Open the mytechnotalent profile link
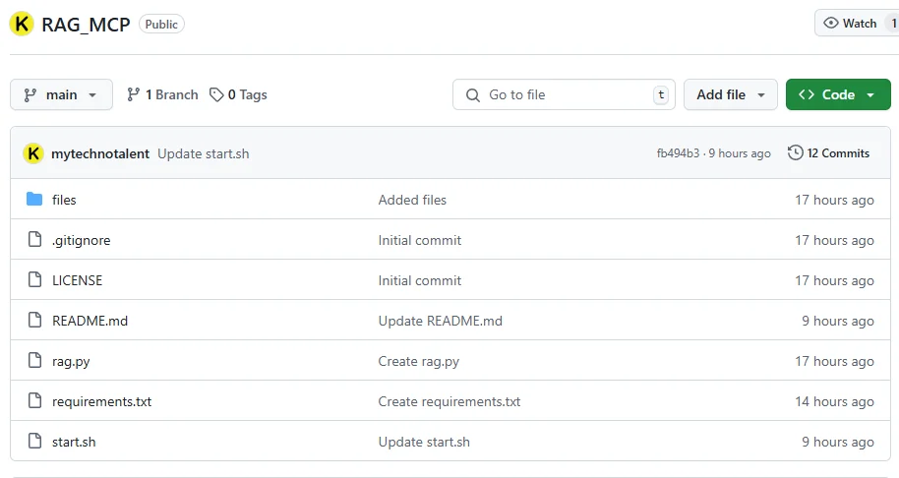 [100, 153]
